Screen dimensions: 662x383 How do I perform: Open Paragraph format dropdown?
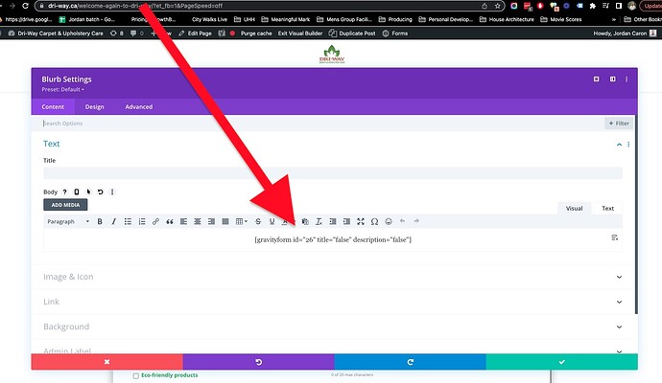click(x=68, y=221)
